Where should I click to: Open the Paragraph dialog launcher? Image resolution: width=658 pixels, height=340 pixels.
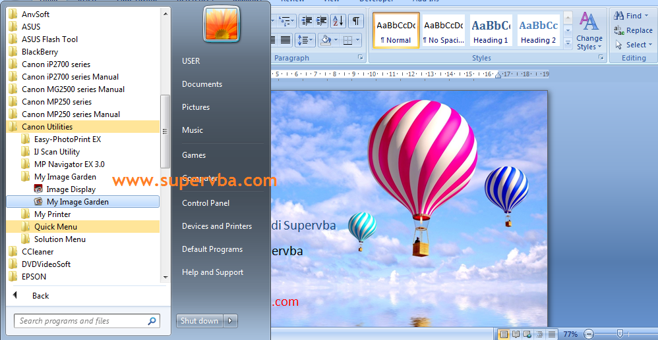coord(360,57)
